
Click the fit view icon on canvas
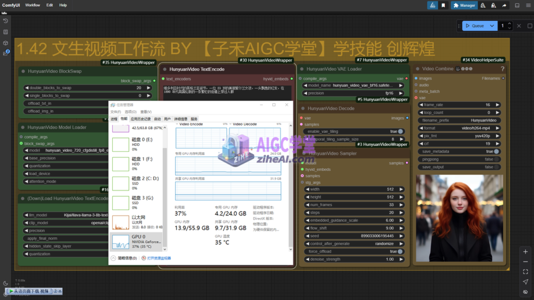point(526,272)
